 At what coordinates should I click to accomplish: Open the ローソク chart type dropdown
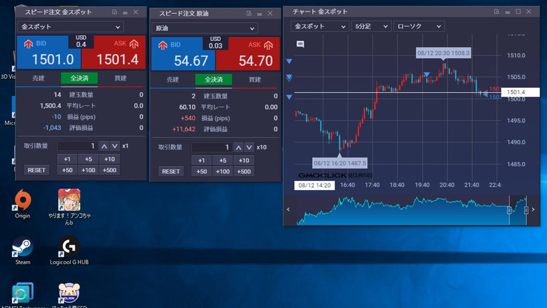pyautogui.click(x=419, y=26)
